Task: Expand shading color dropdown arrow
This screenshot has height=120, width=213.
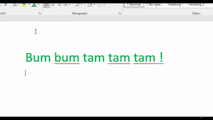Action: click(94, 5)
